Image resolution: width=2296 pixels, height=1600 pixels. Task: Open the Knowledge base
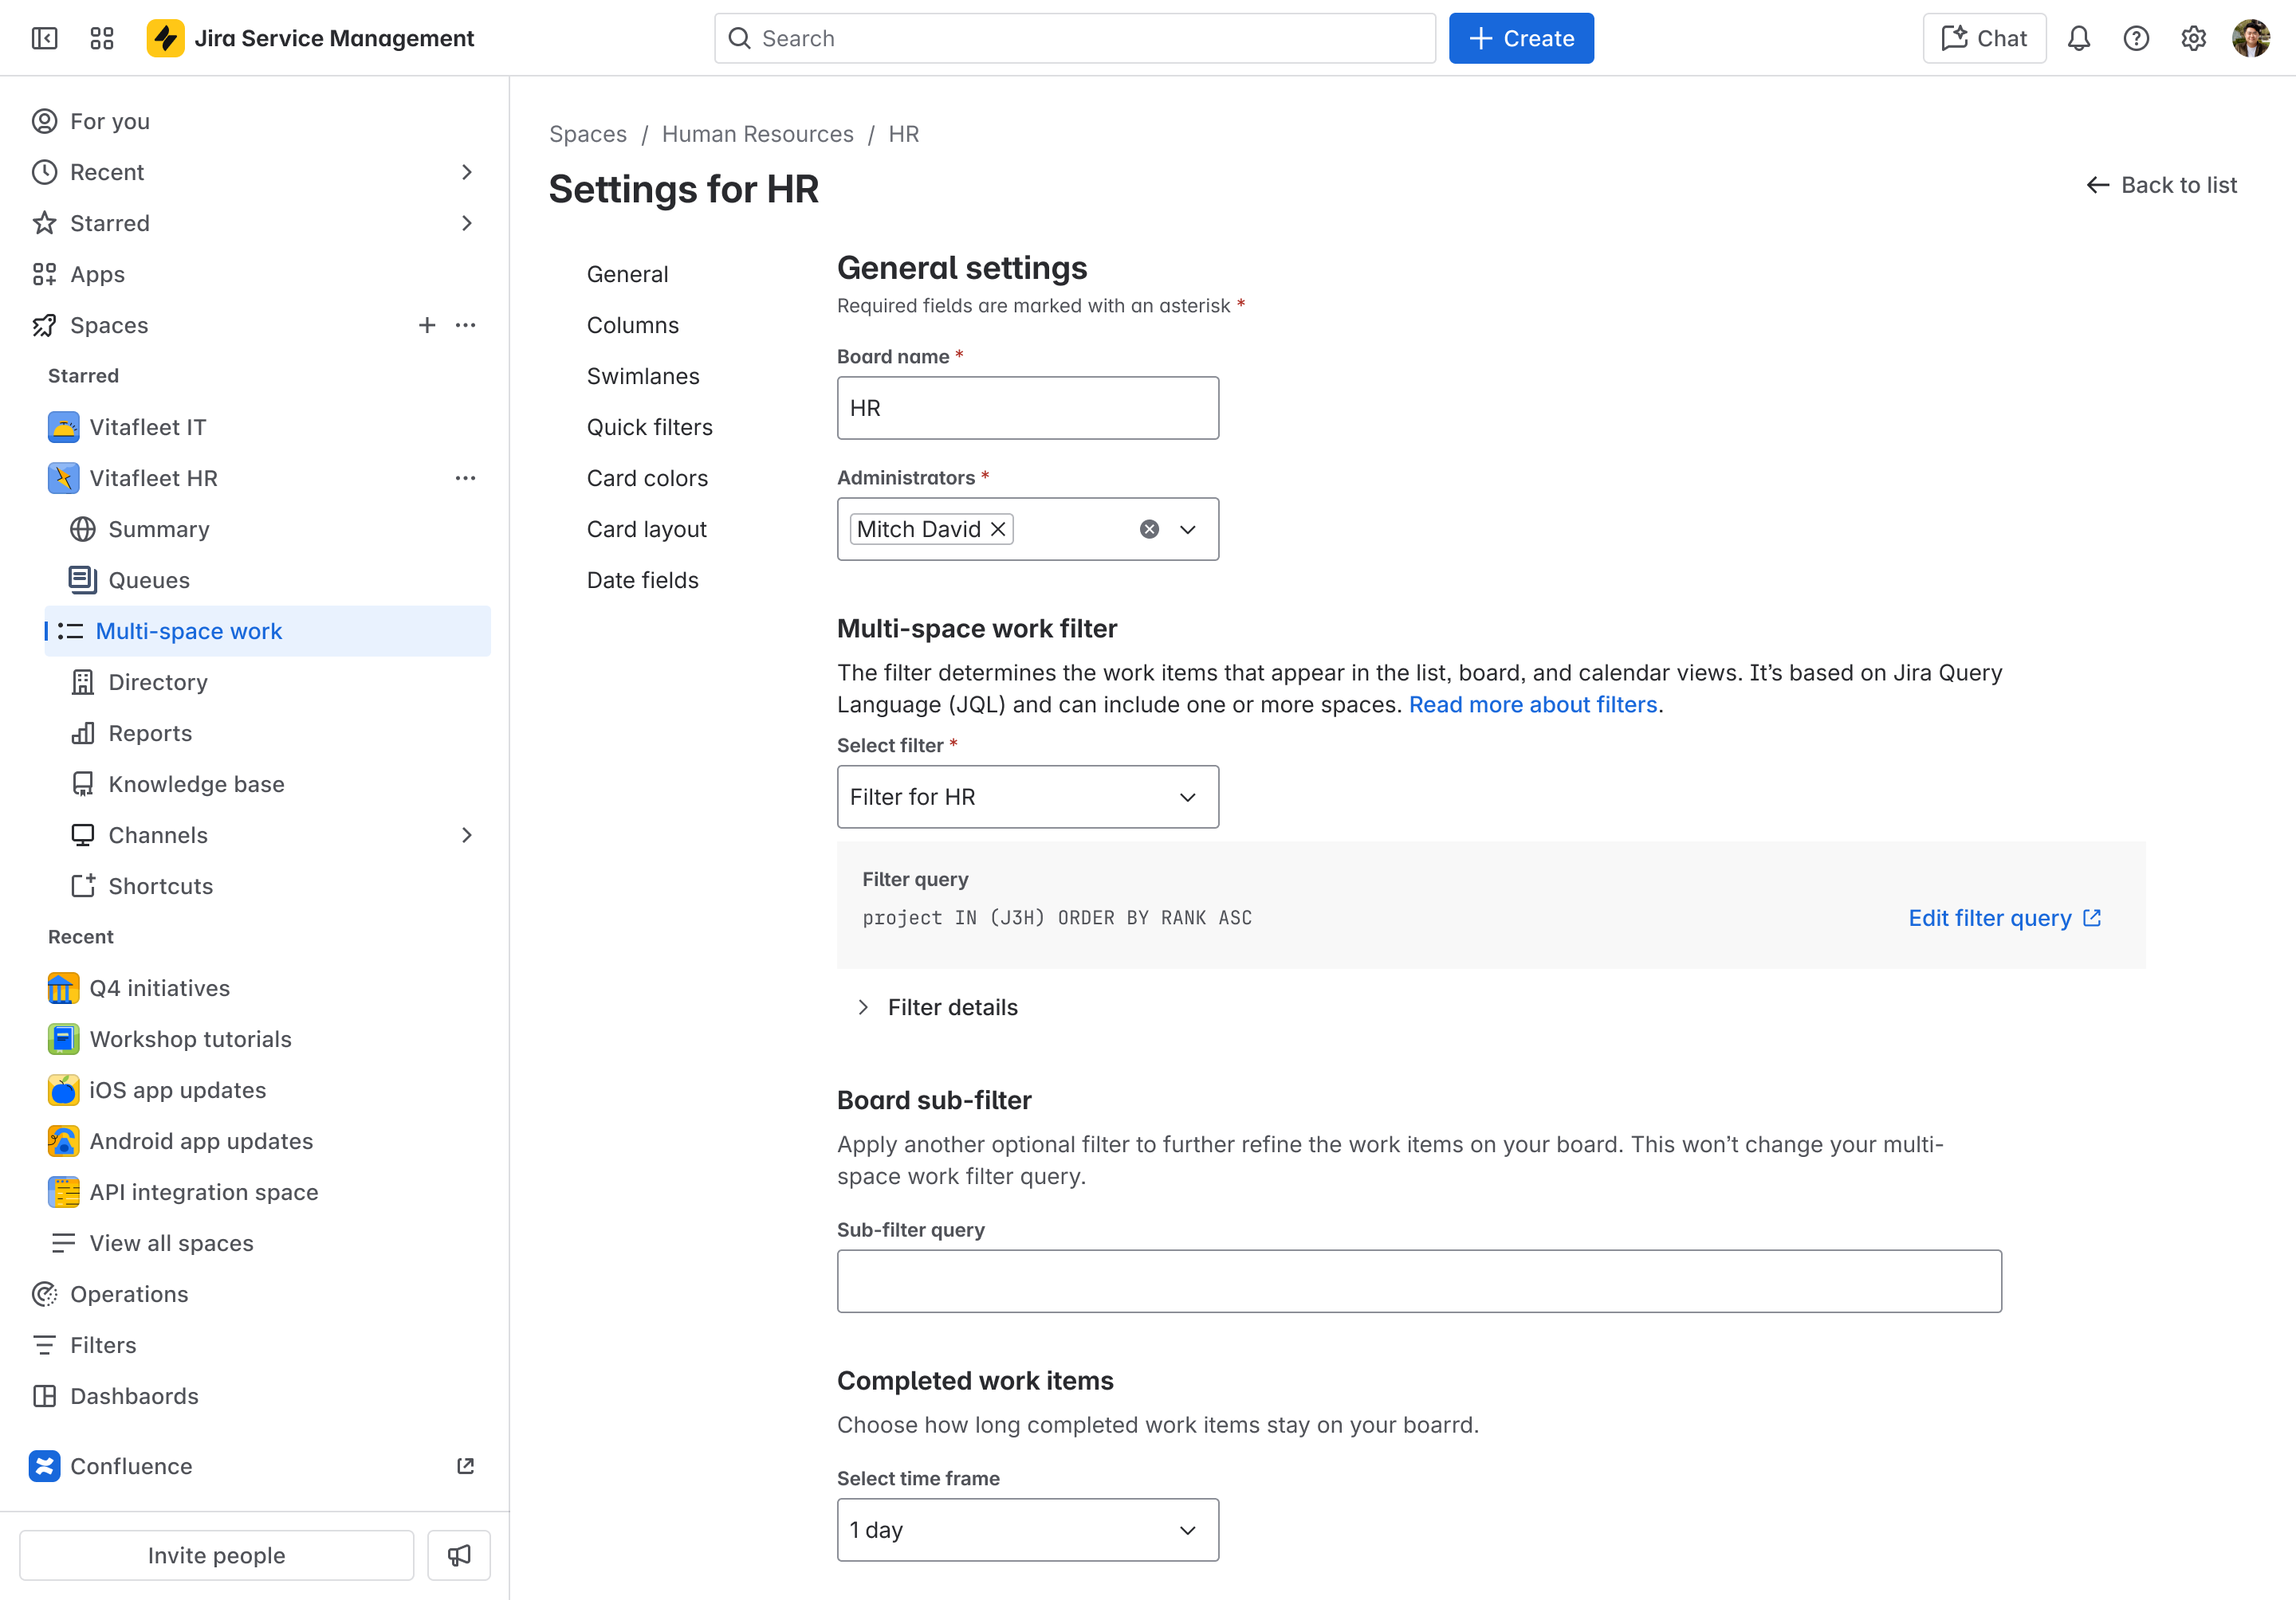click(196, 783)
